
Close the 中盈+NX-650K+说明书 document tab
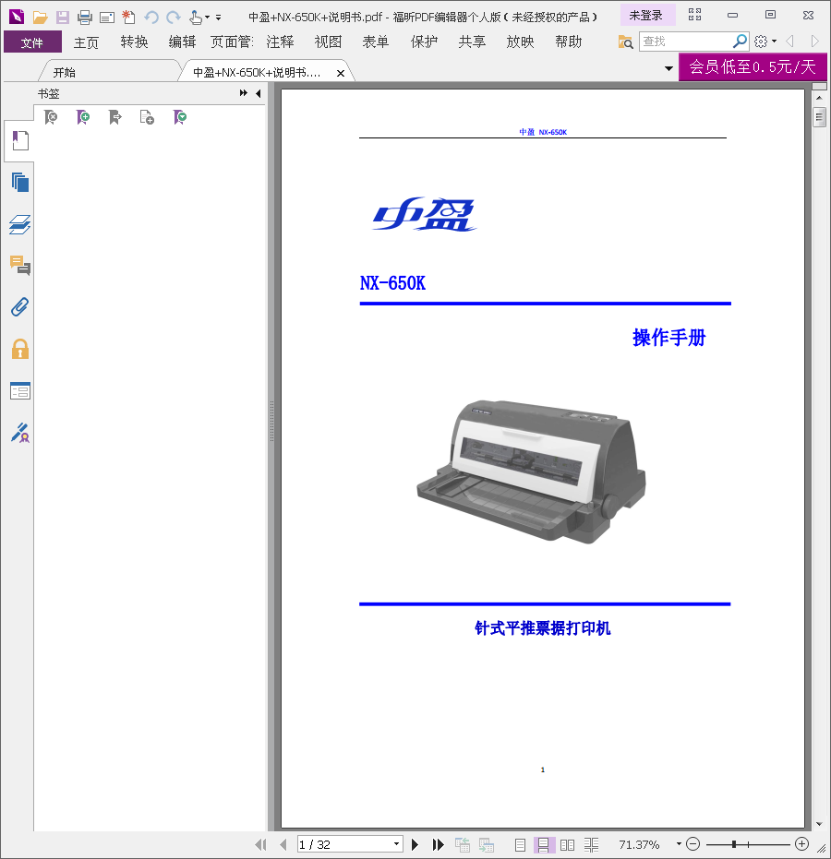(x=341, y=73)
